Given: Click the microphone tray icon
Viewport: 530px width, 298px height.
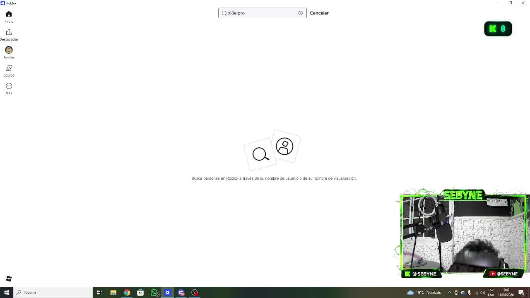Looking at the screenshot, I should click(x=470, y=293).
